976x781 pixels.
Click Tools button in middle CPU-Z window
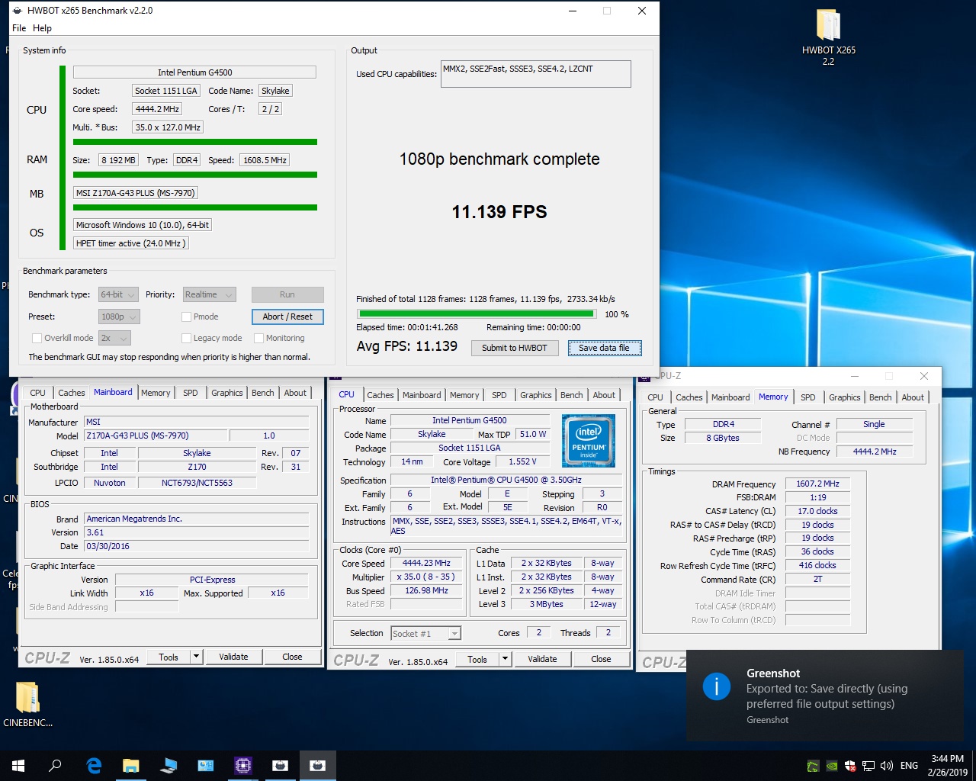tap(477, 659)
